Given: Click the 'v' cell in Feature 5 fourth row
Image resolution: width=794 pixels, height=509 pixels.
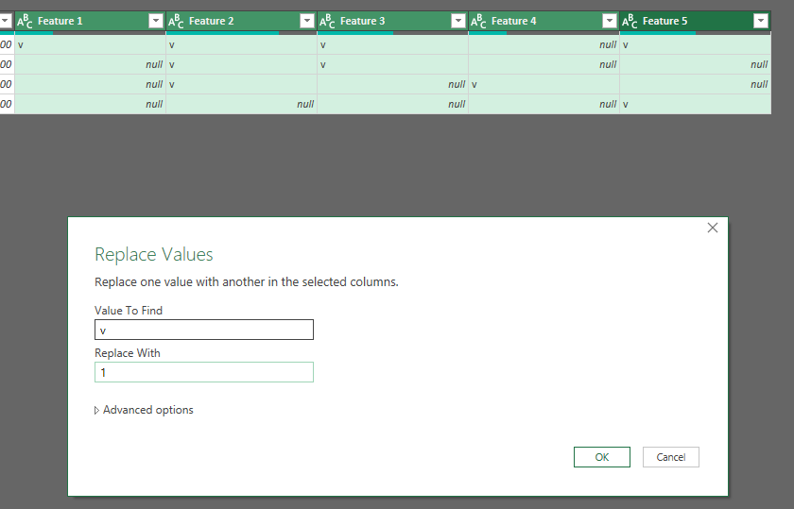Looking at the screenshot, I should 696,104.
